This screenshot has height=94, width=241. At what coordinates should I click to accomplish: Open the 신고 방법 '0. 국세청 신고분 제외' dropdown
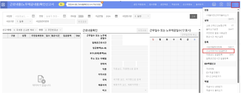point(25,30)
